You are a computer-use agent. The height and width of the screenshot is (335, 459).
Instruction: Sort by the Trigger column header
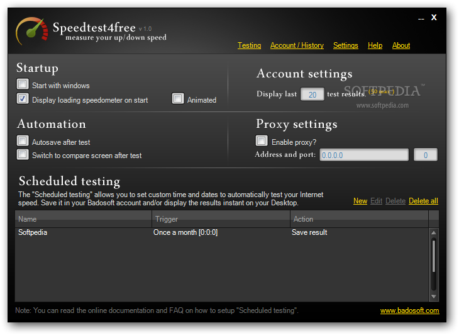point(221,219)
